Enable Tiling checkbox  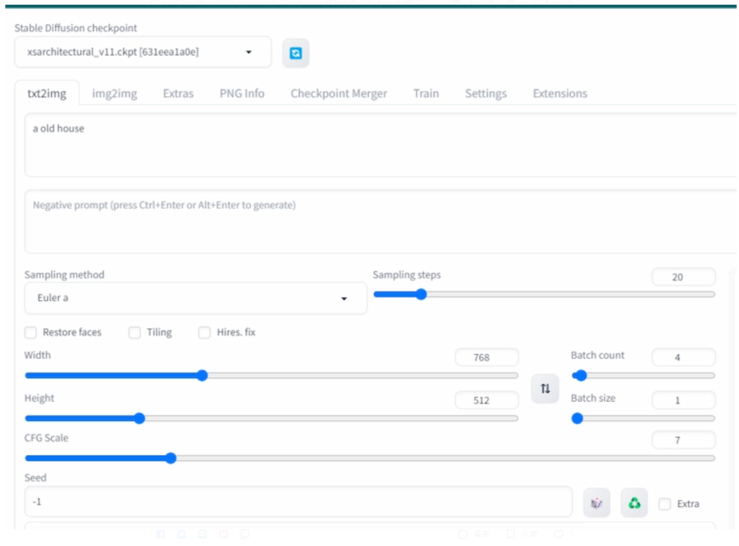135,333
